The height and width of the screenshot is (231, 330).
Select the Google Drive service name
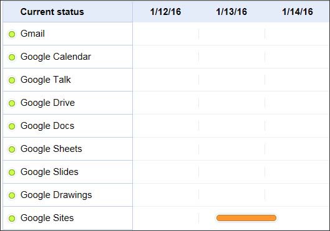click(x=47, y=103)
